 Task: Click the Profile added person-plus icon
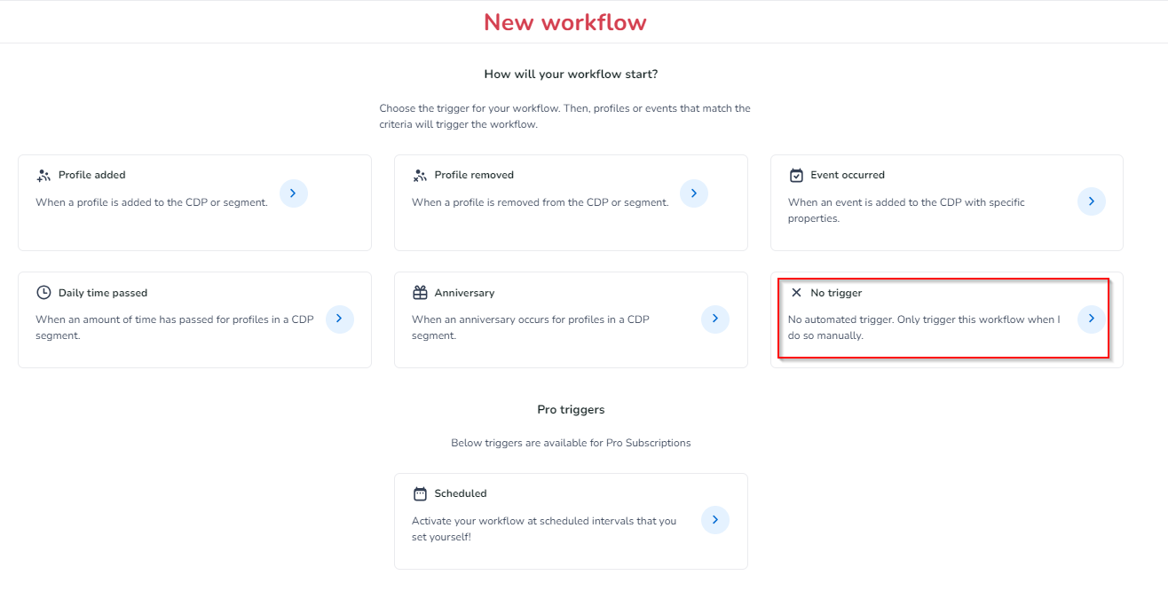tap(43, 176)
